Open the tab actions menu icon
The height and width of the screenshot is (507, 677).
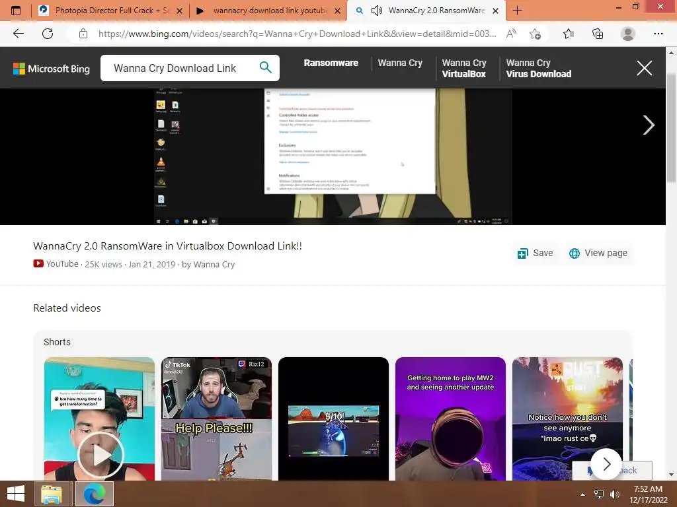pyautogui.click(x=16, y=11)
